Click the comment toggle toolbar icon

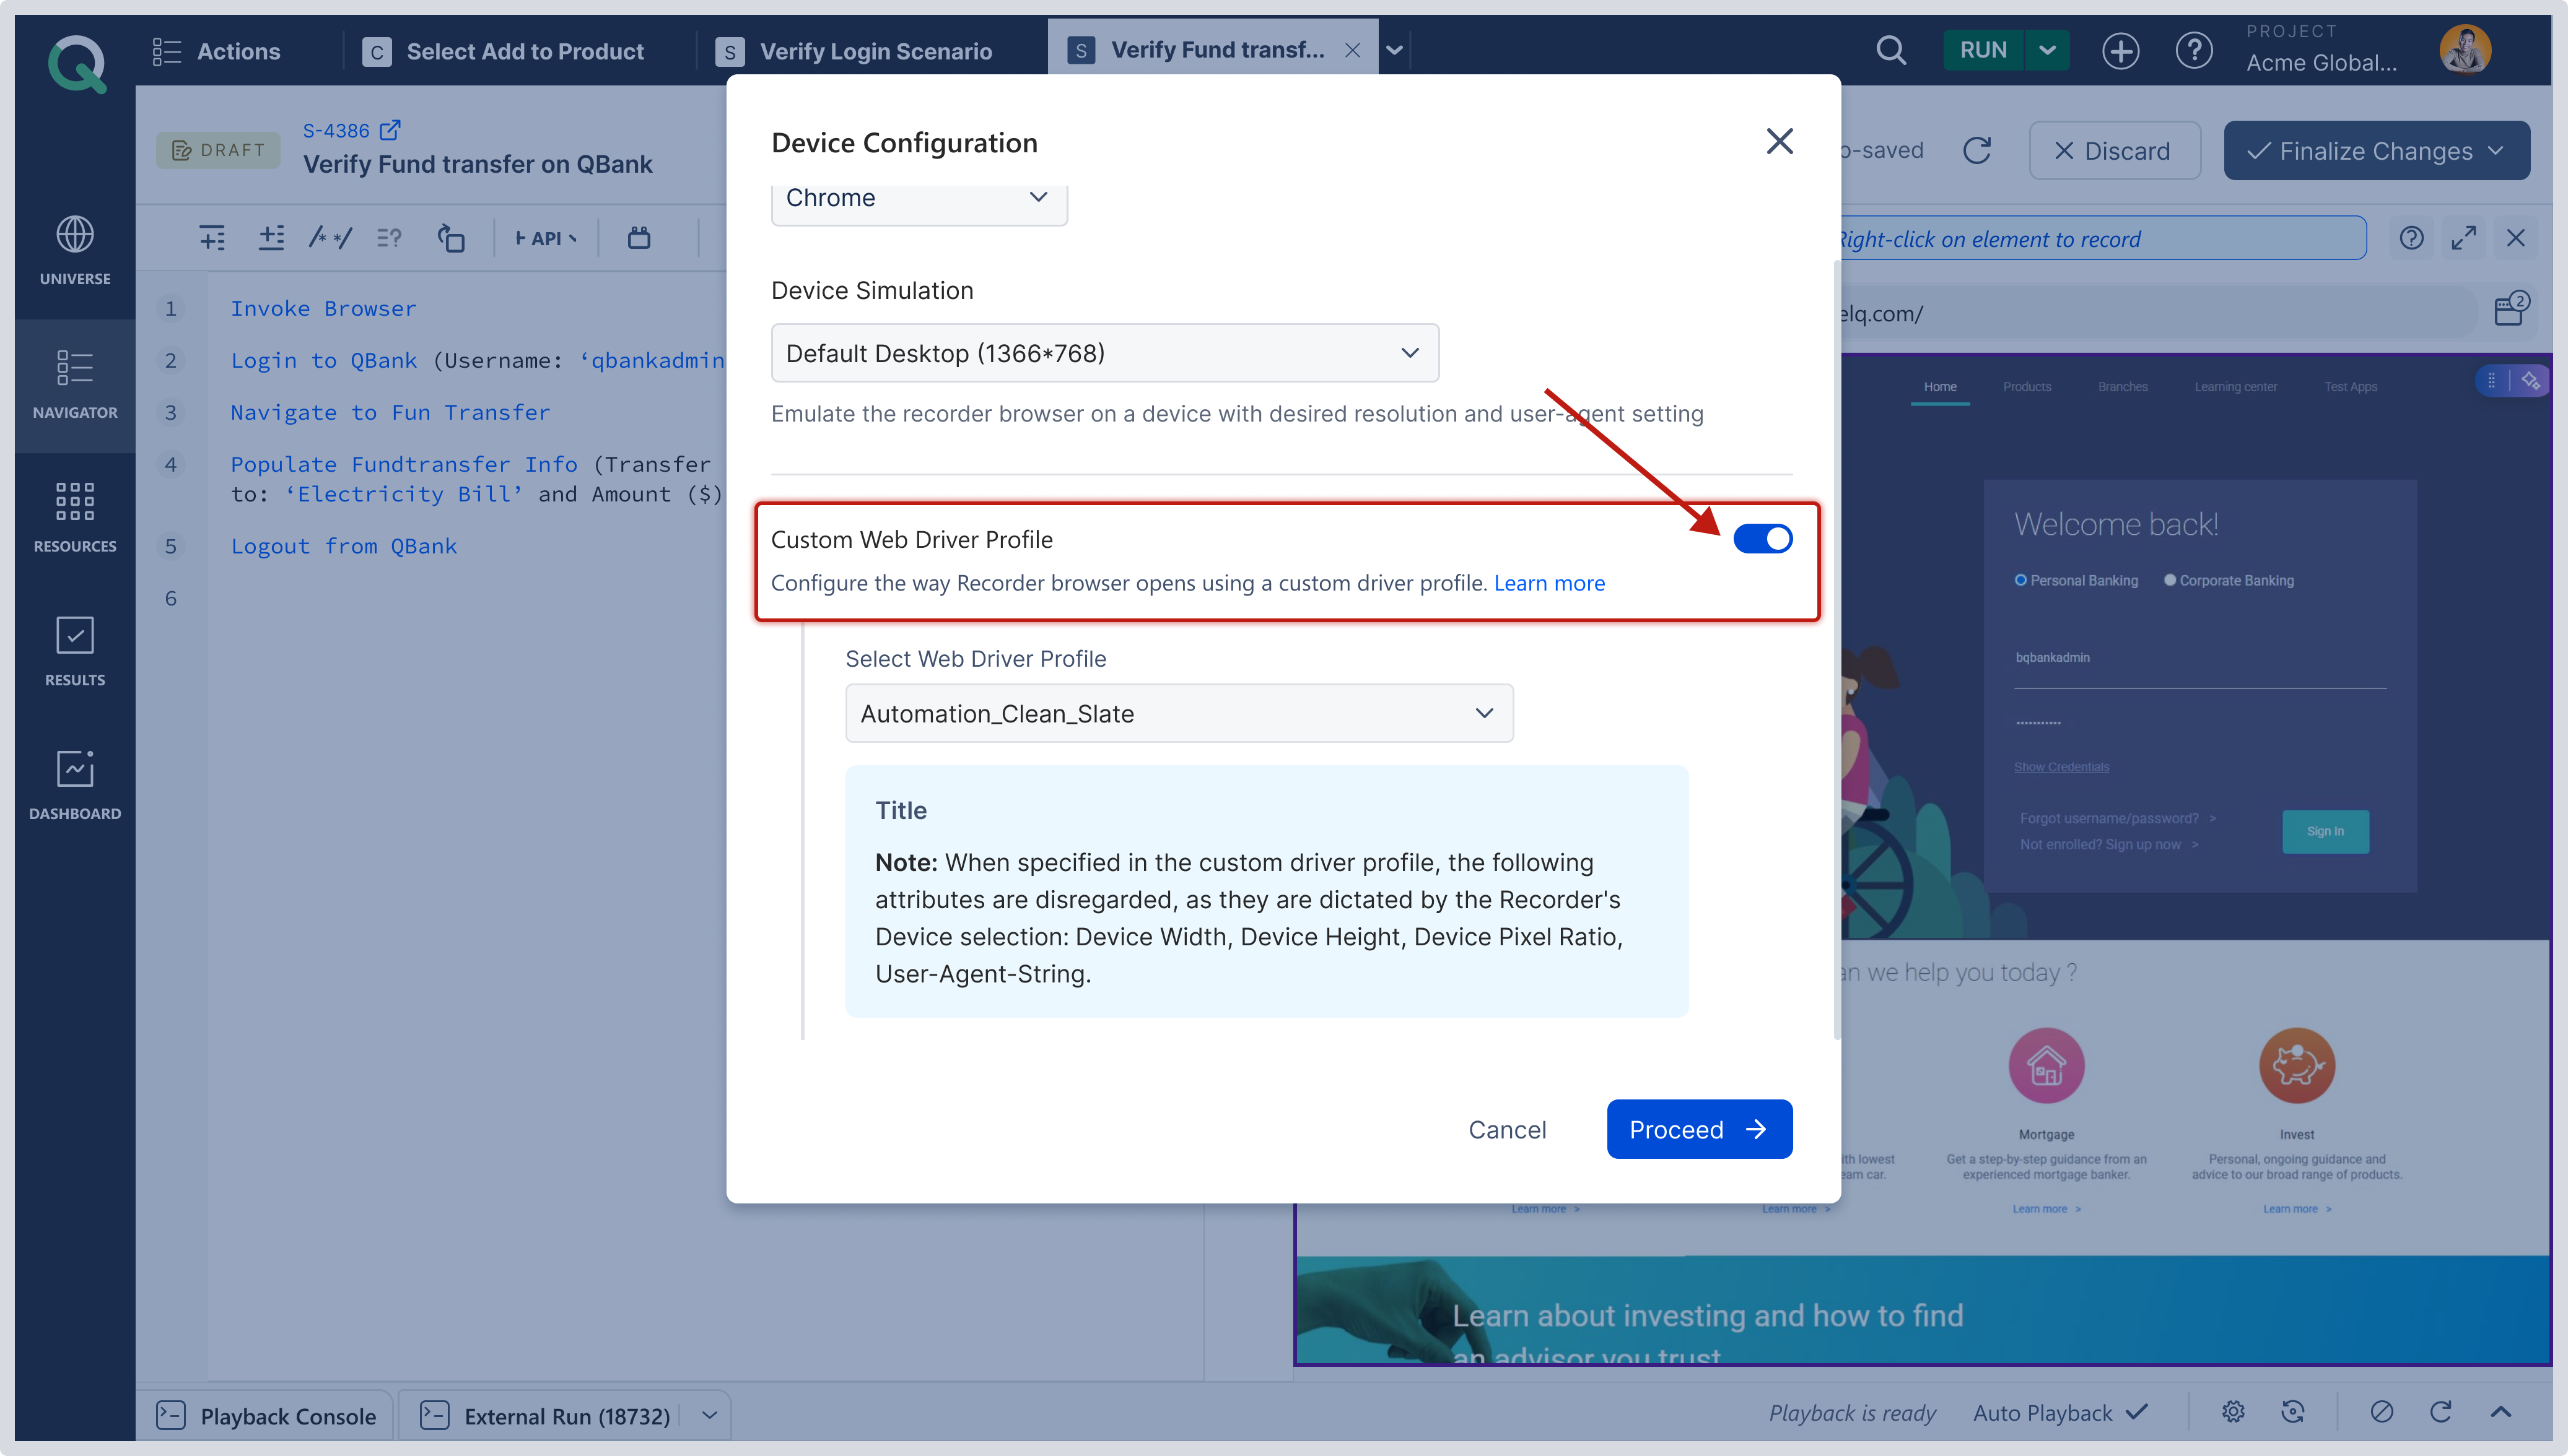point(330,238)
